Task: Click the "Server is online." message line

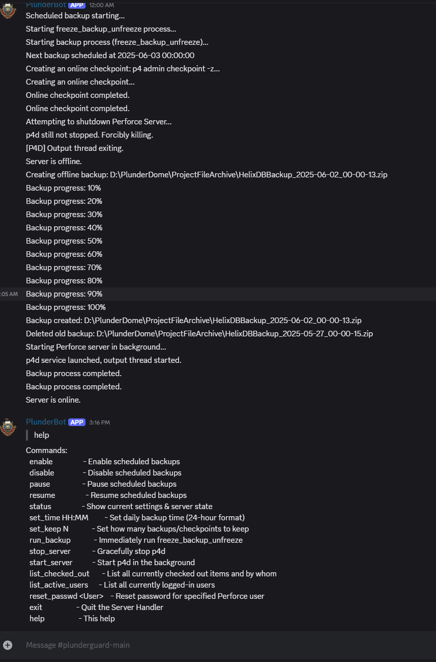Action: tap(53, 400)
